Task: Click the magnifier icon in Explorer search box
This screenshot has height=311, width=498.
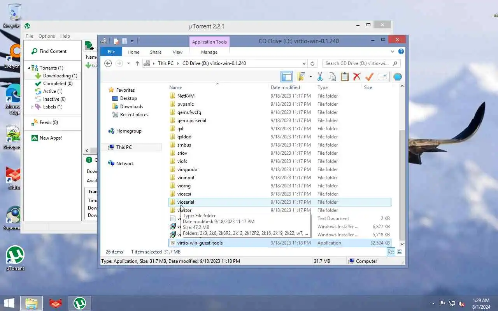Action: [395, 63]
